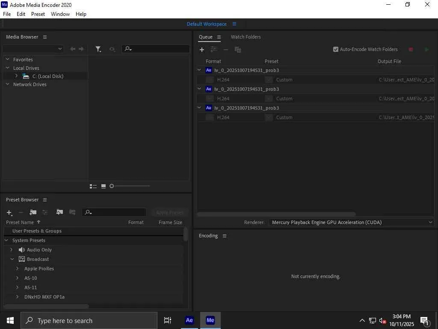Expand DNxHD MXF OP1a presets
438x329 pixels.
(17, 297)
